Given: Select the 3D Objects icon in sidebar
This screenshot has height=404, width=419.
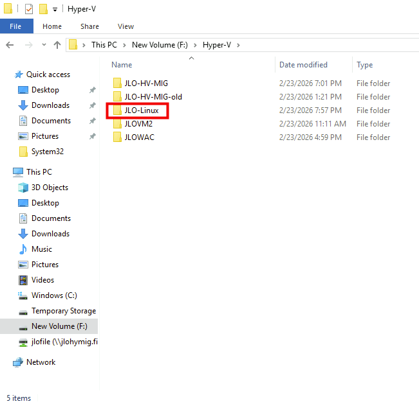Looking at the screenshot, I should [23, 188].
